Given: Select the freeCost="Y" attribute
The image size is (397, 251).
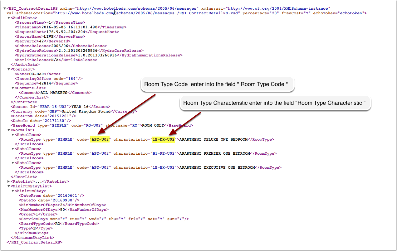Looking at the screenshot, I should (296, 13).
